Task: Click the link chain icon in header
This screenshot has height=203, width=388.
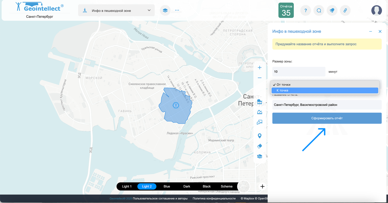Action: pos(345,10)
